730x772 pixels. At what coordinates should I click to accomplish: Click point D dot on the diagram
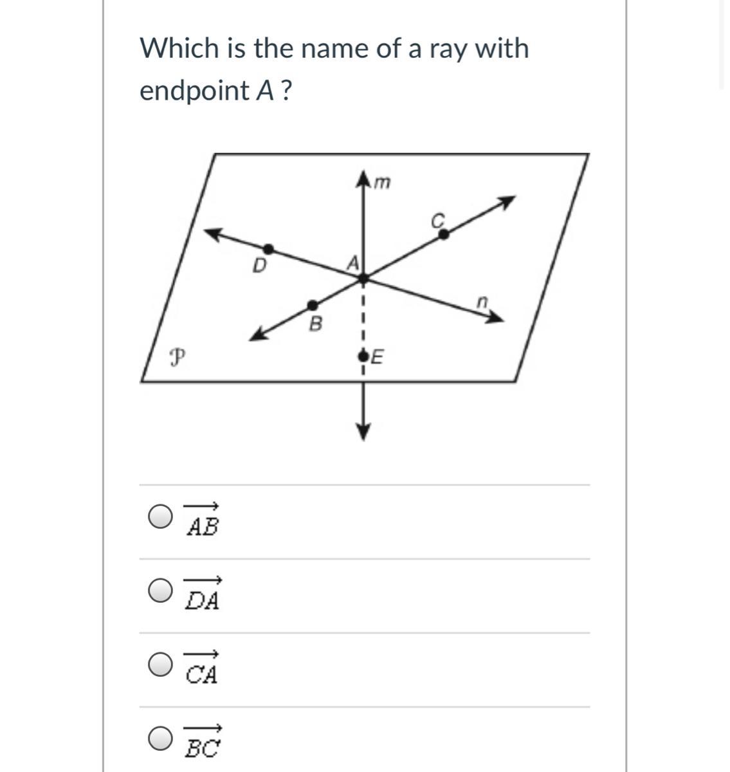coord(268,249)
